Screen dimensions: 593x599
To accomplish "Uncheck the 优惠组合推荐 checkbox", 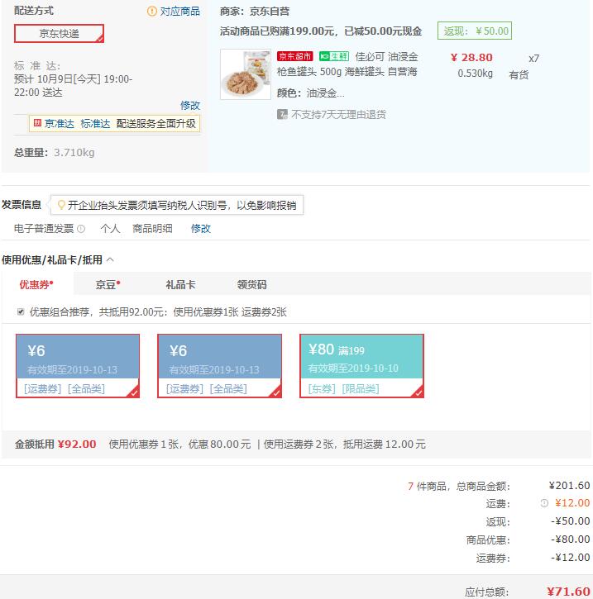I will pos(21,311).
